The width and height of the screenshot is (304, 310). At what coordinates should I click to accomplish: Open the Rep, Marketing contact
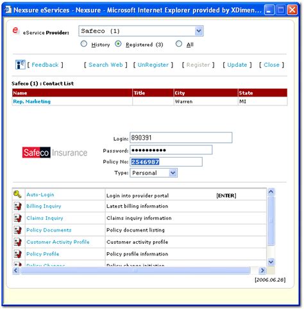32,102
